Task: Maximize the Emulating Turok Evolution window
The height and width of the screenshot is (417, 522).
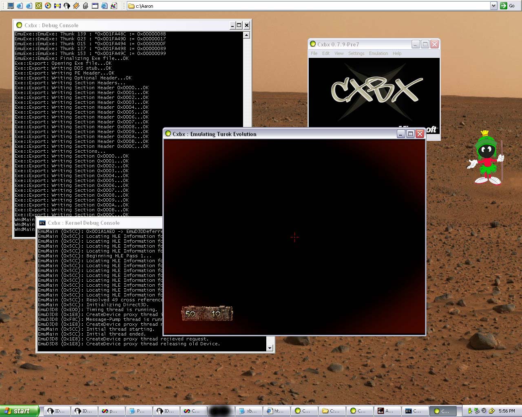Action: point(411,134)
